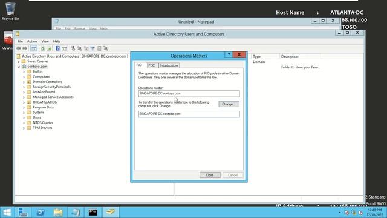This screenshot has height=218, width=387.
Task: Click the Description column header
Action: pos(301,56)
